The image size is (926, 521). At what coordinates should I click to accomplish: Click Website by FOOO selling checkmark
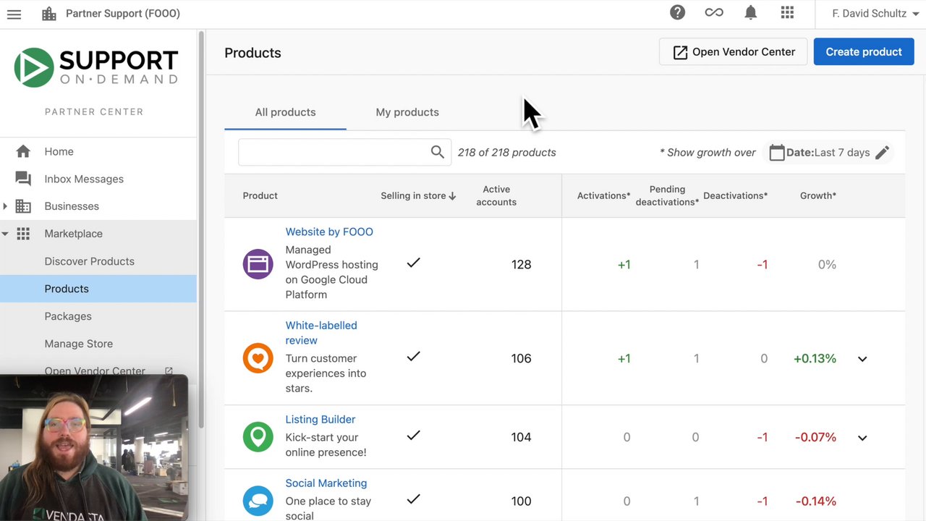coord(413,263)
